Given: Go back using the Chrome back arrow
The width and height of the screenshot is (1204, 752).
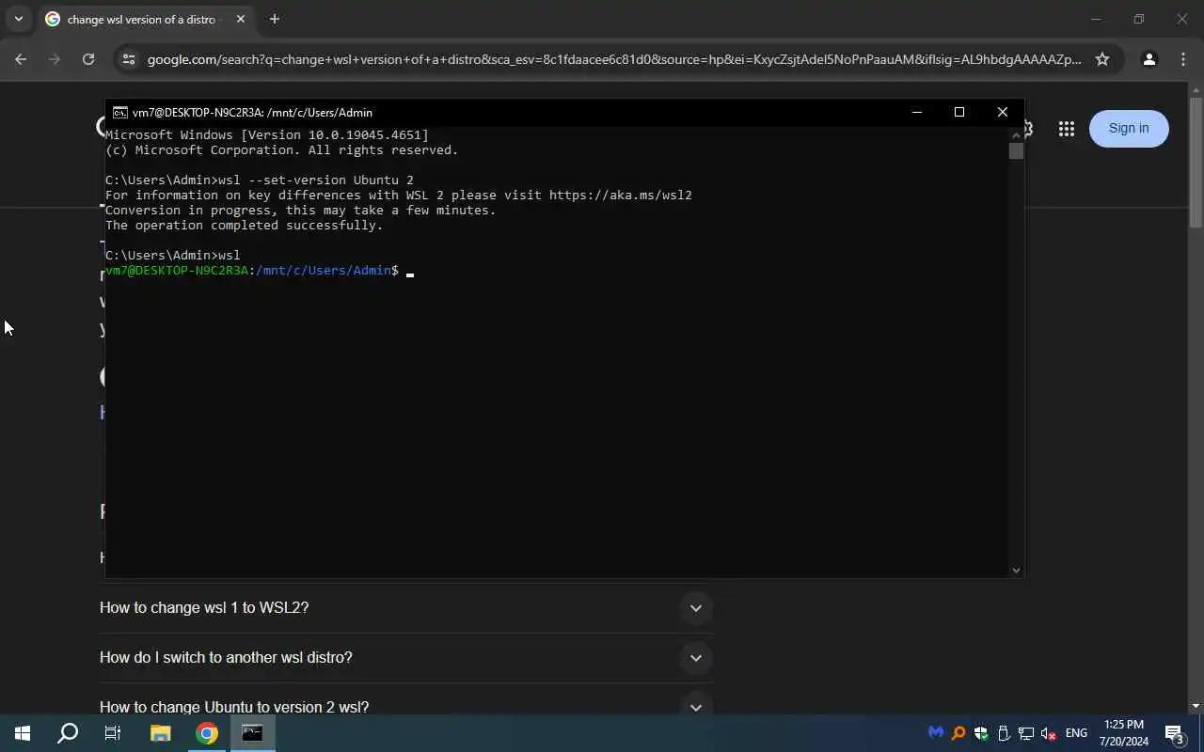Looking at the screenshot, I should [21, 59].
